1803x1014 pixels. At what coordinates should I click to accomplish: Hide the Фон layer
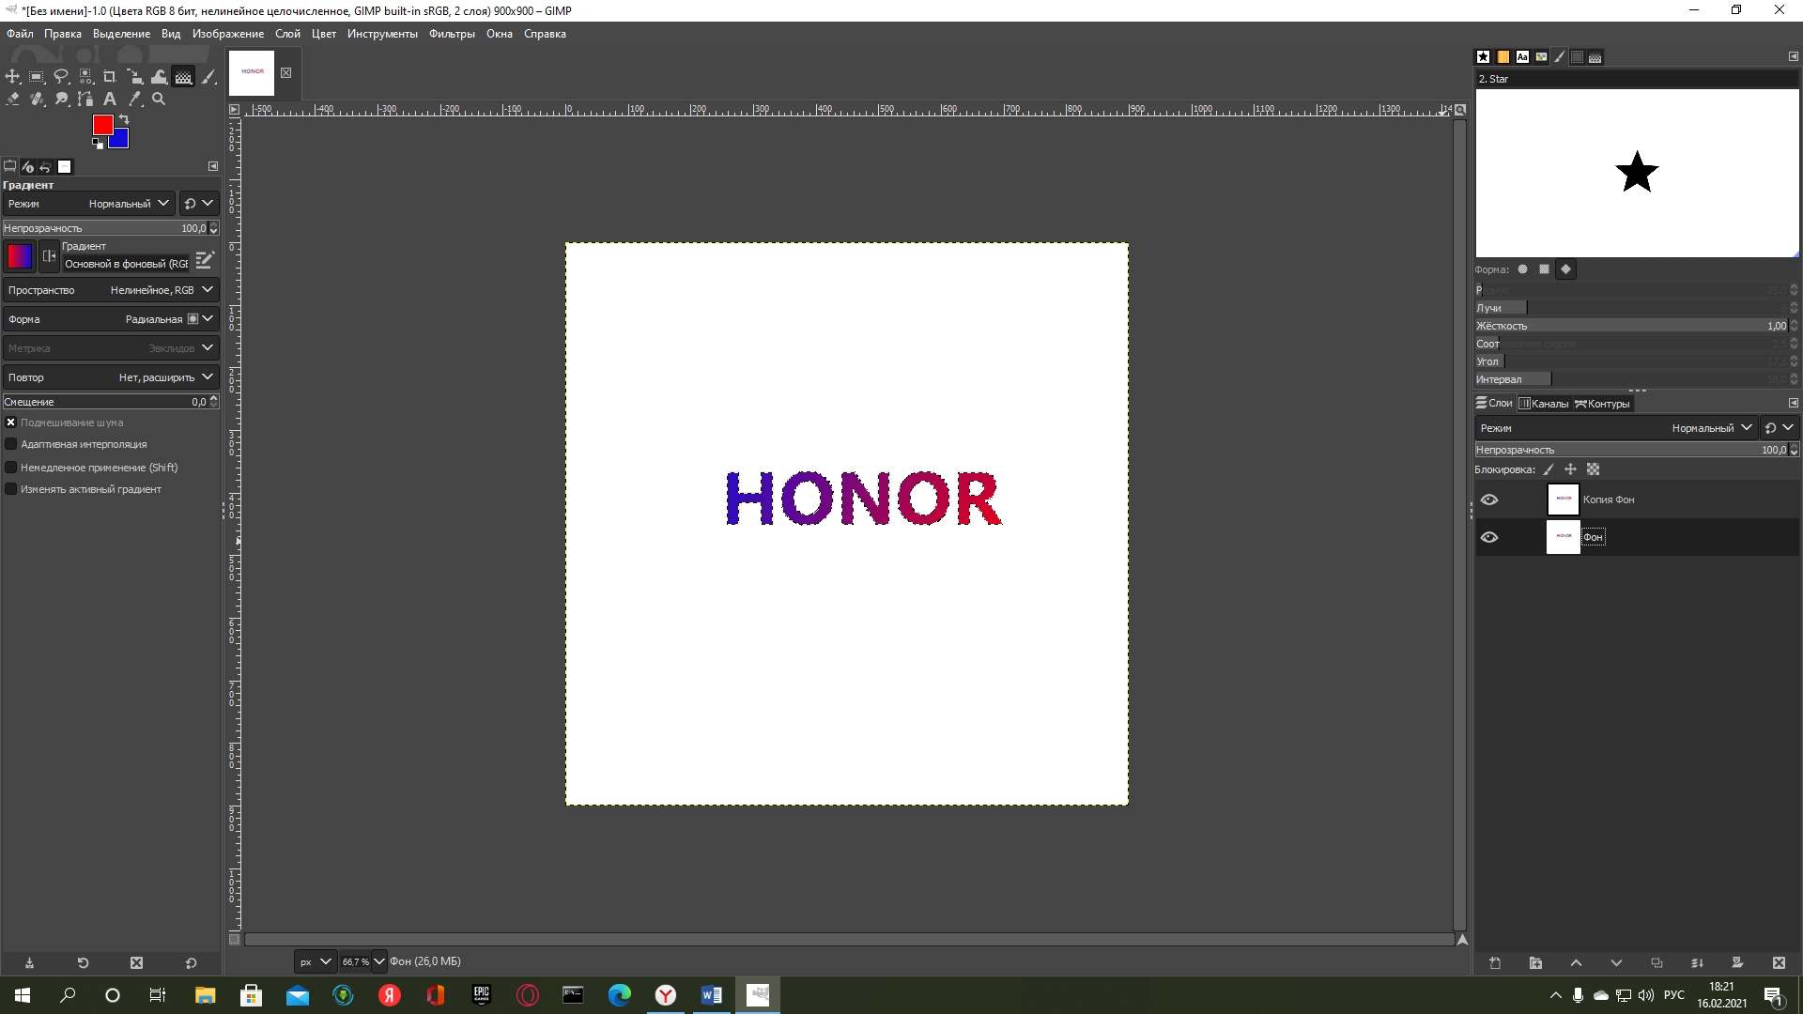pos(1489,537)
